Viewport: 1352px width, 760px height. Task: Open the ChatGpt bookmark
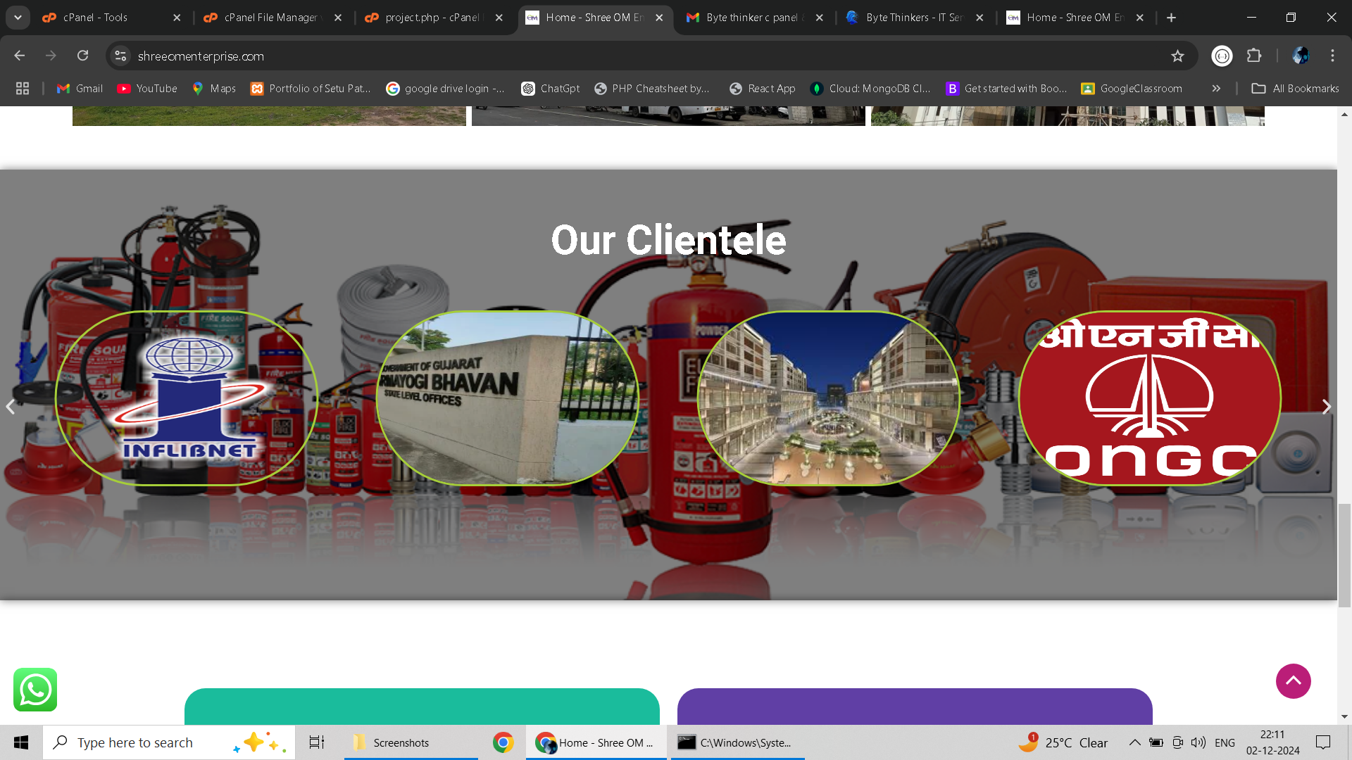tap(551, 89)
